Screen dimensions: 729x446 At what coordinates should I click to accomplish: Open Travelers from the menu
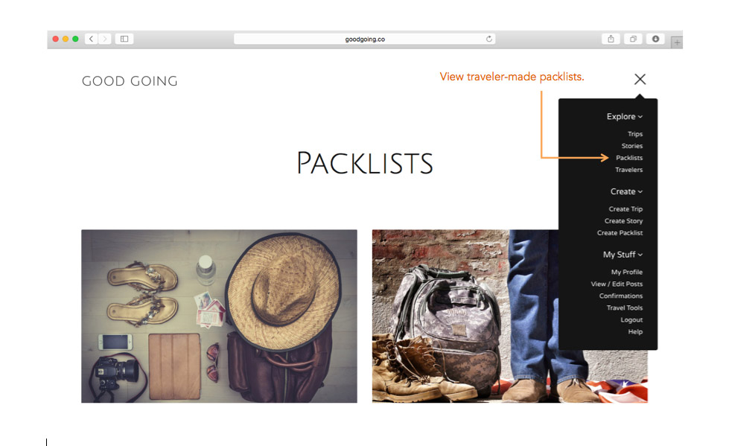[x=628, y=170]
